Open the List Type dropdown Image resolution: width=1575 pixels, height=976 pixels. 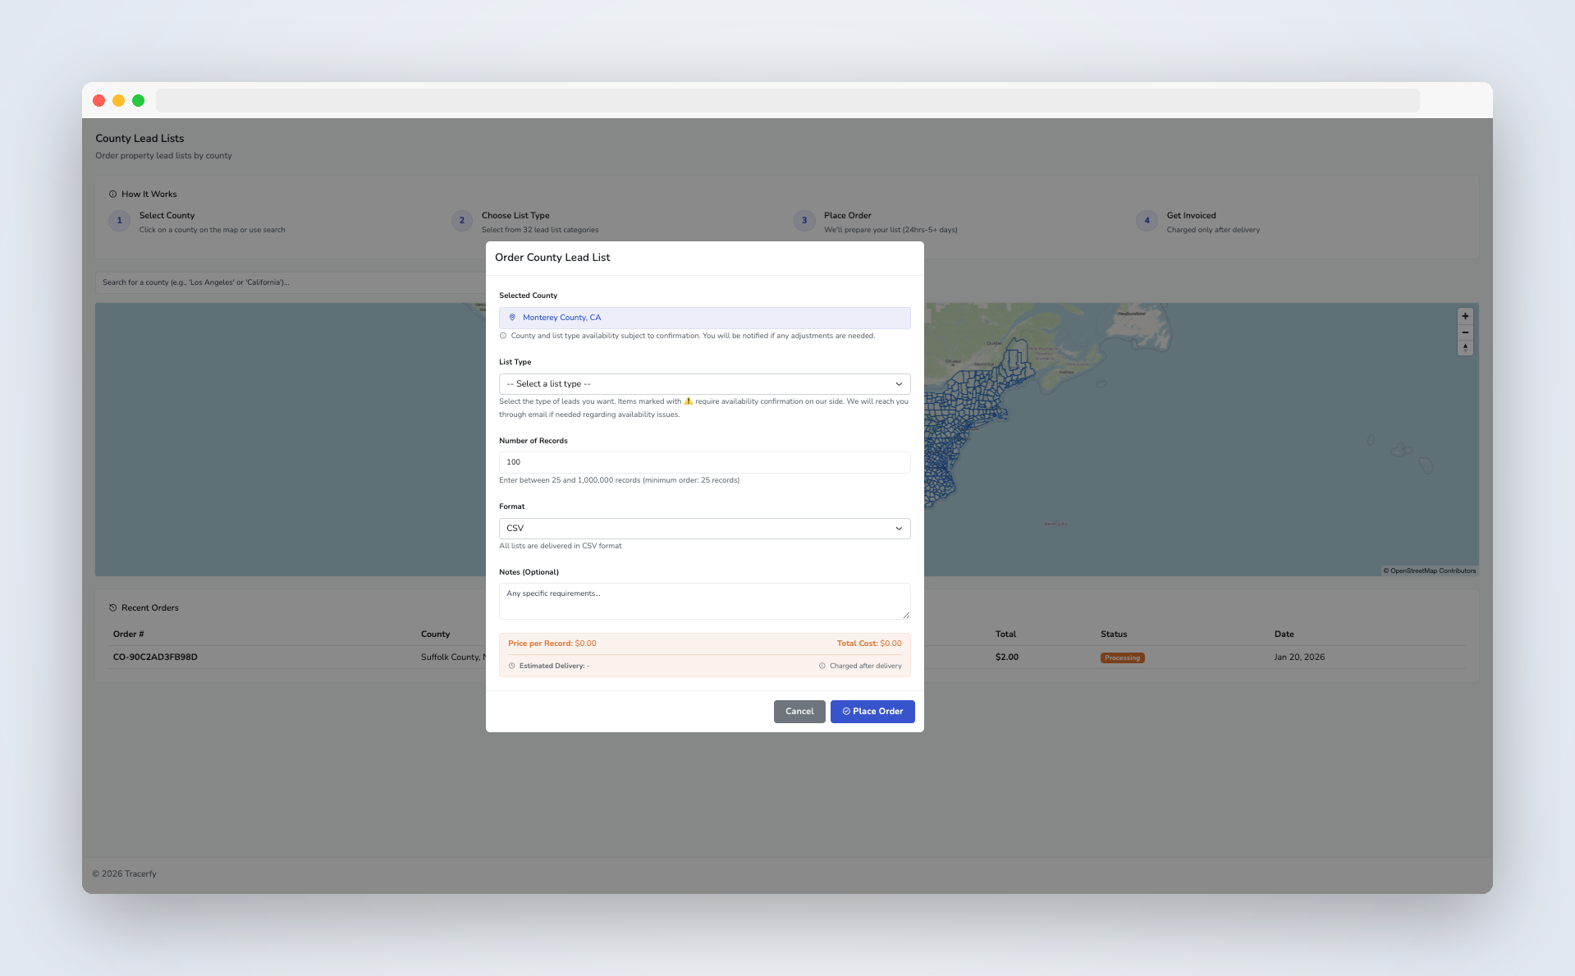tap(704, 383)
